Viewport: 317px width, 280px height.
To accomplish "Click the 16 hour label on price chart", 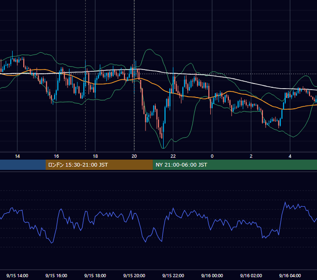I will (56, 156).
